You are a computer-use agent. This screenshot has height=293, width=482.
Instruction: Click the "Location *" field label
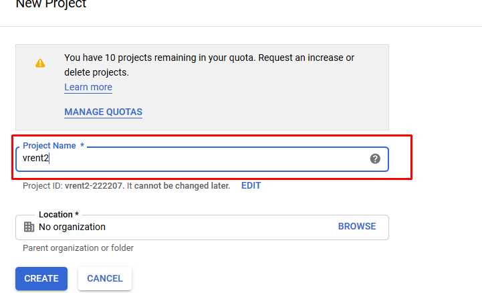[59, 214]
